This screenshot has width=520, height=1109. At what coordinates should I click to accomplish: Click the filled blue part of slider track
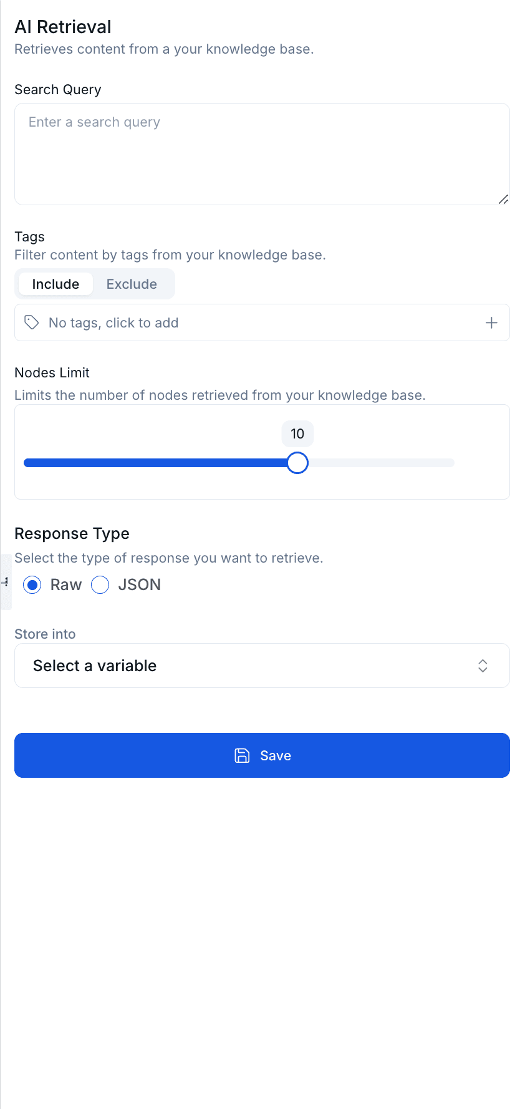click(x=156, y=463)
